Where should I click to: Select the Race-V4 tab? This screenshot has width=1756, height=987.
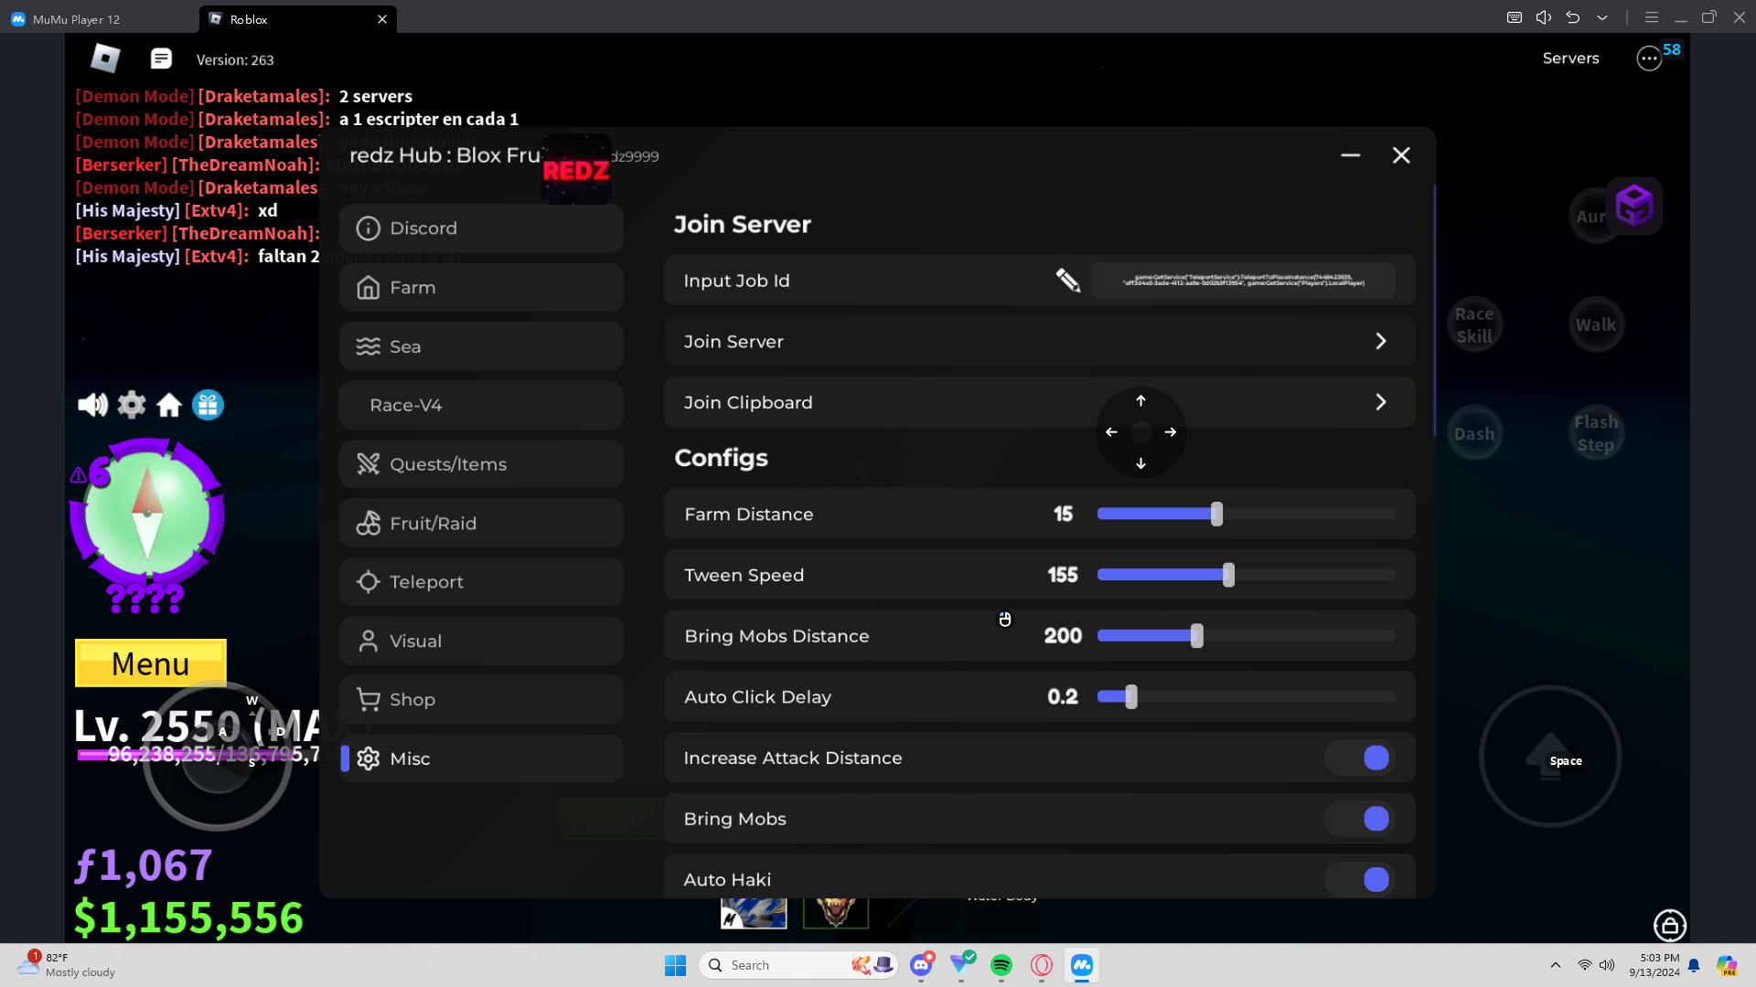pos(481,405)
